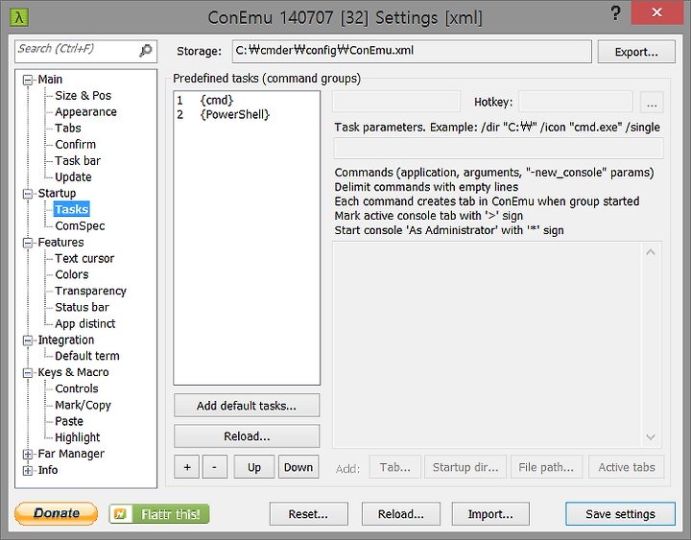The image size is (691, 540).
Task: Open the Tabs settings page
Action: (x=68, y=129)
